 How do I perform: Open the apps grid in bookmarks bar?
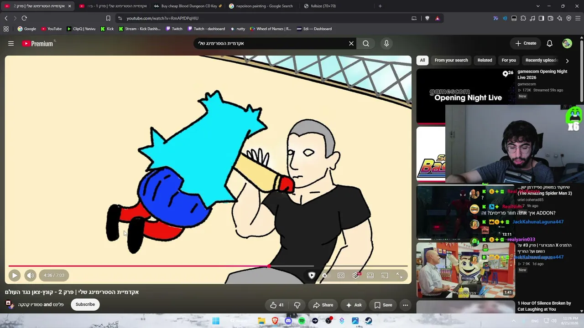pos(6,29)
